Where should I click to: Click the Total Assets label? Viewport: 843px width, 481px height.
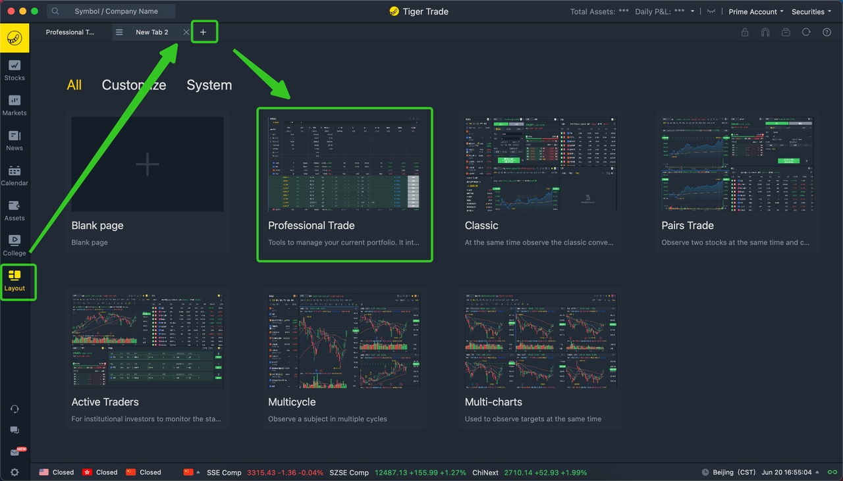pyautogui.click(x=593, y=12)
